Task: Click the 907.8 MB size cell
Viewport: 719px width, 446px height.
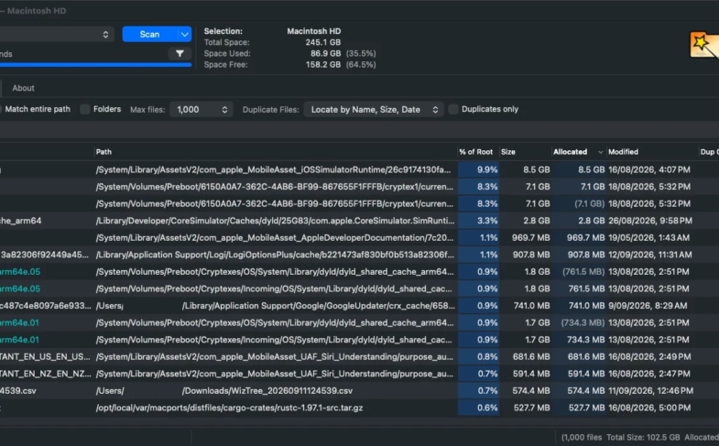Action: click(x=531, y=255)
